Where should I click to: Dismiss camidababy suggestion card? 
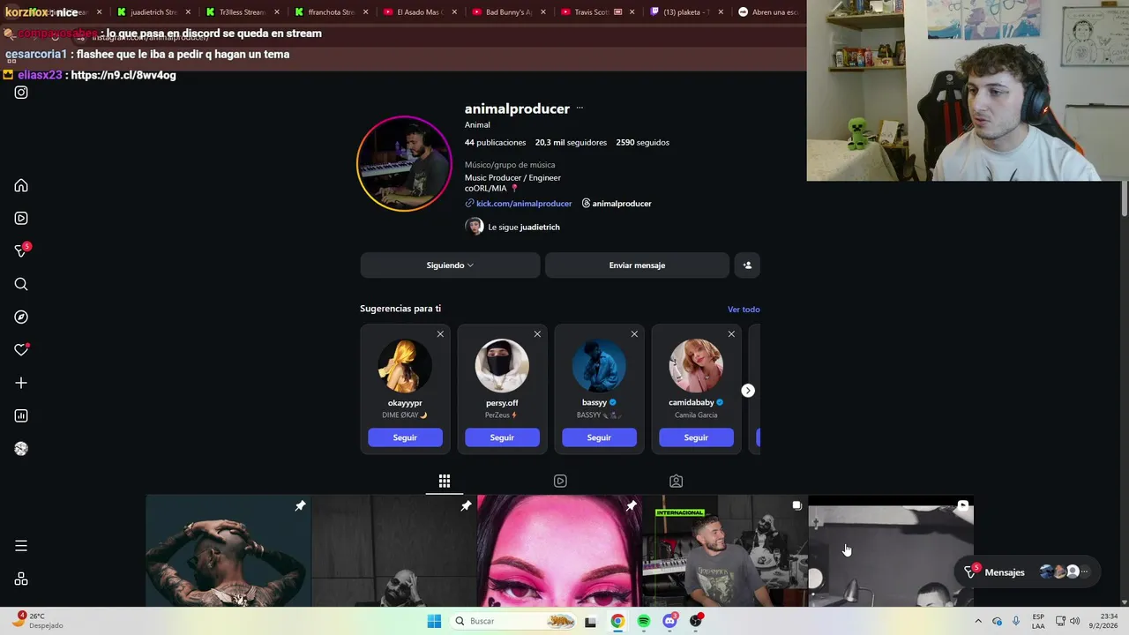[731, 333]
